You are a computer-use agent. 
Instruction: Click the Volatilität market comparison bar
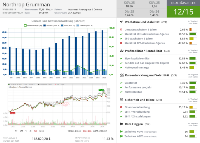tap(193, 83)
